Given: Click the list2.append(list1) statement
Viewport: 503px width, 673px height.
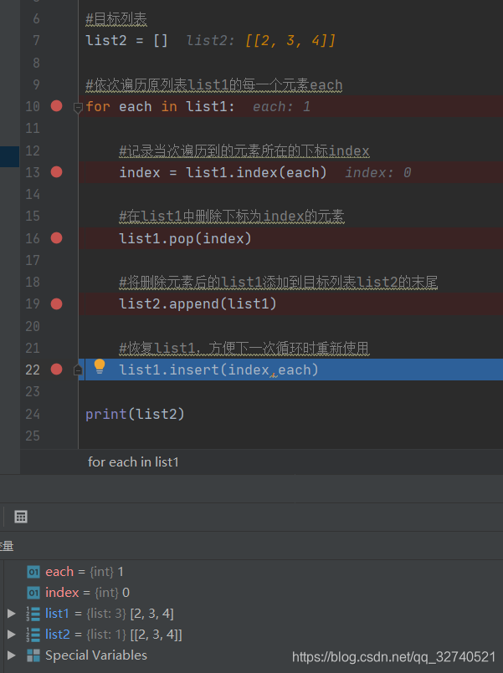Looking at the screenshot, I should (198, 303).
